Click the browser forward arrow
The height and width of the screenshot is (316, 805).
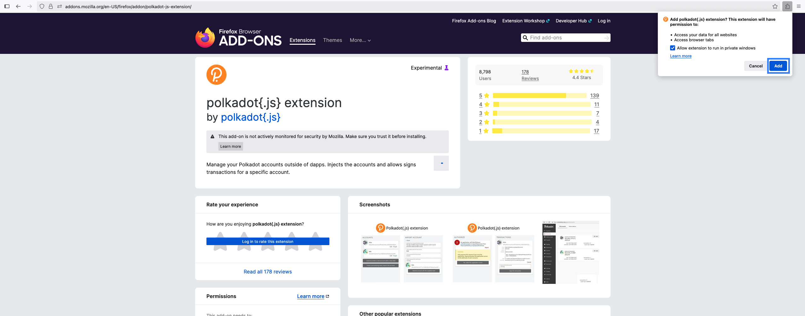point(30,6)
